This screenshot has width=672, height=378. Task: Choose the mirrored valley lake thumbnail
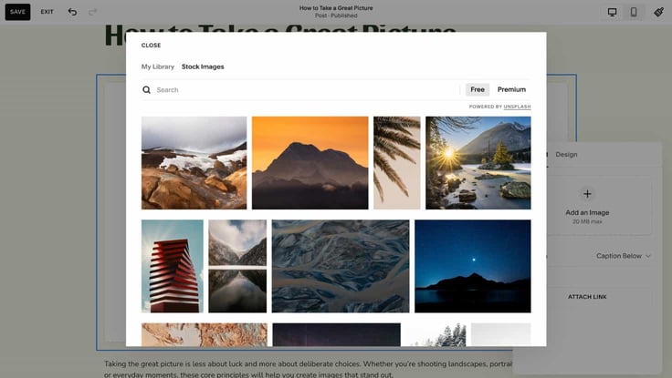click(x=237, y=266)
